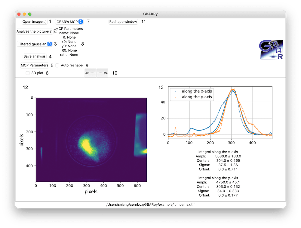Click the green zoom window button
This screenshot has height=228, width=301.
coord(30,14)
